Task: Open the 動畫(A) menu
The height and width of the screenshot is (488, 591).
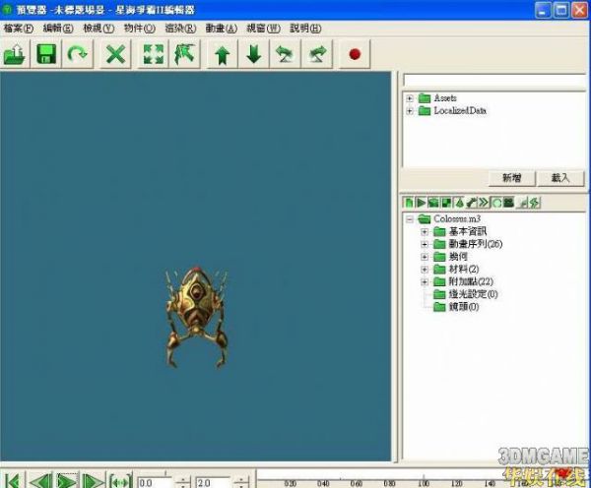Action: (x=222, y=29)
